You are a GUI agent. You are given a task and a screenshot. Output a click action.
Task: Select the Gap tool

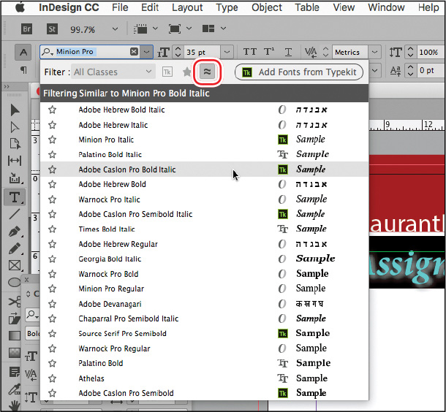click(x=15, y=161)
